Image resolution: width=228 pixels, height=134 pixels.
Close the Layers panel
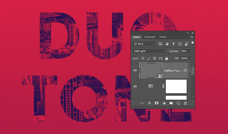point(192,33)
